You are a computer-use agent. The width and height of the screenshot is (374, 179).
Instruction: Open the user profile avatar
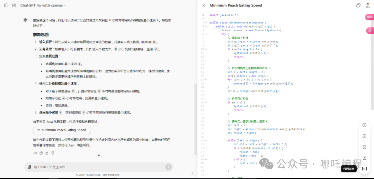368,6
